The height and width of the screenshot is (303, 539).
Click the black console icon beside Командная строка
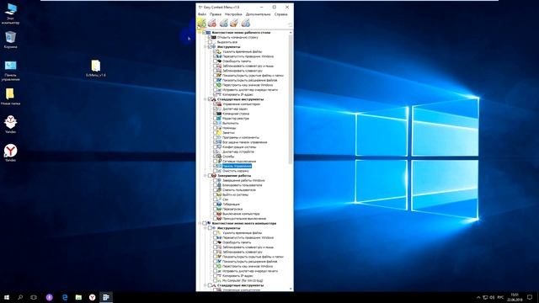[219, 114]
